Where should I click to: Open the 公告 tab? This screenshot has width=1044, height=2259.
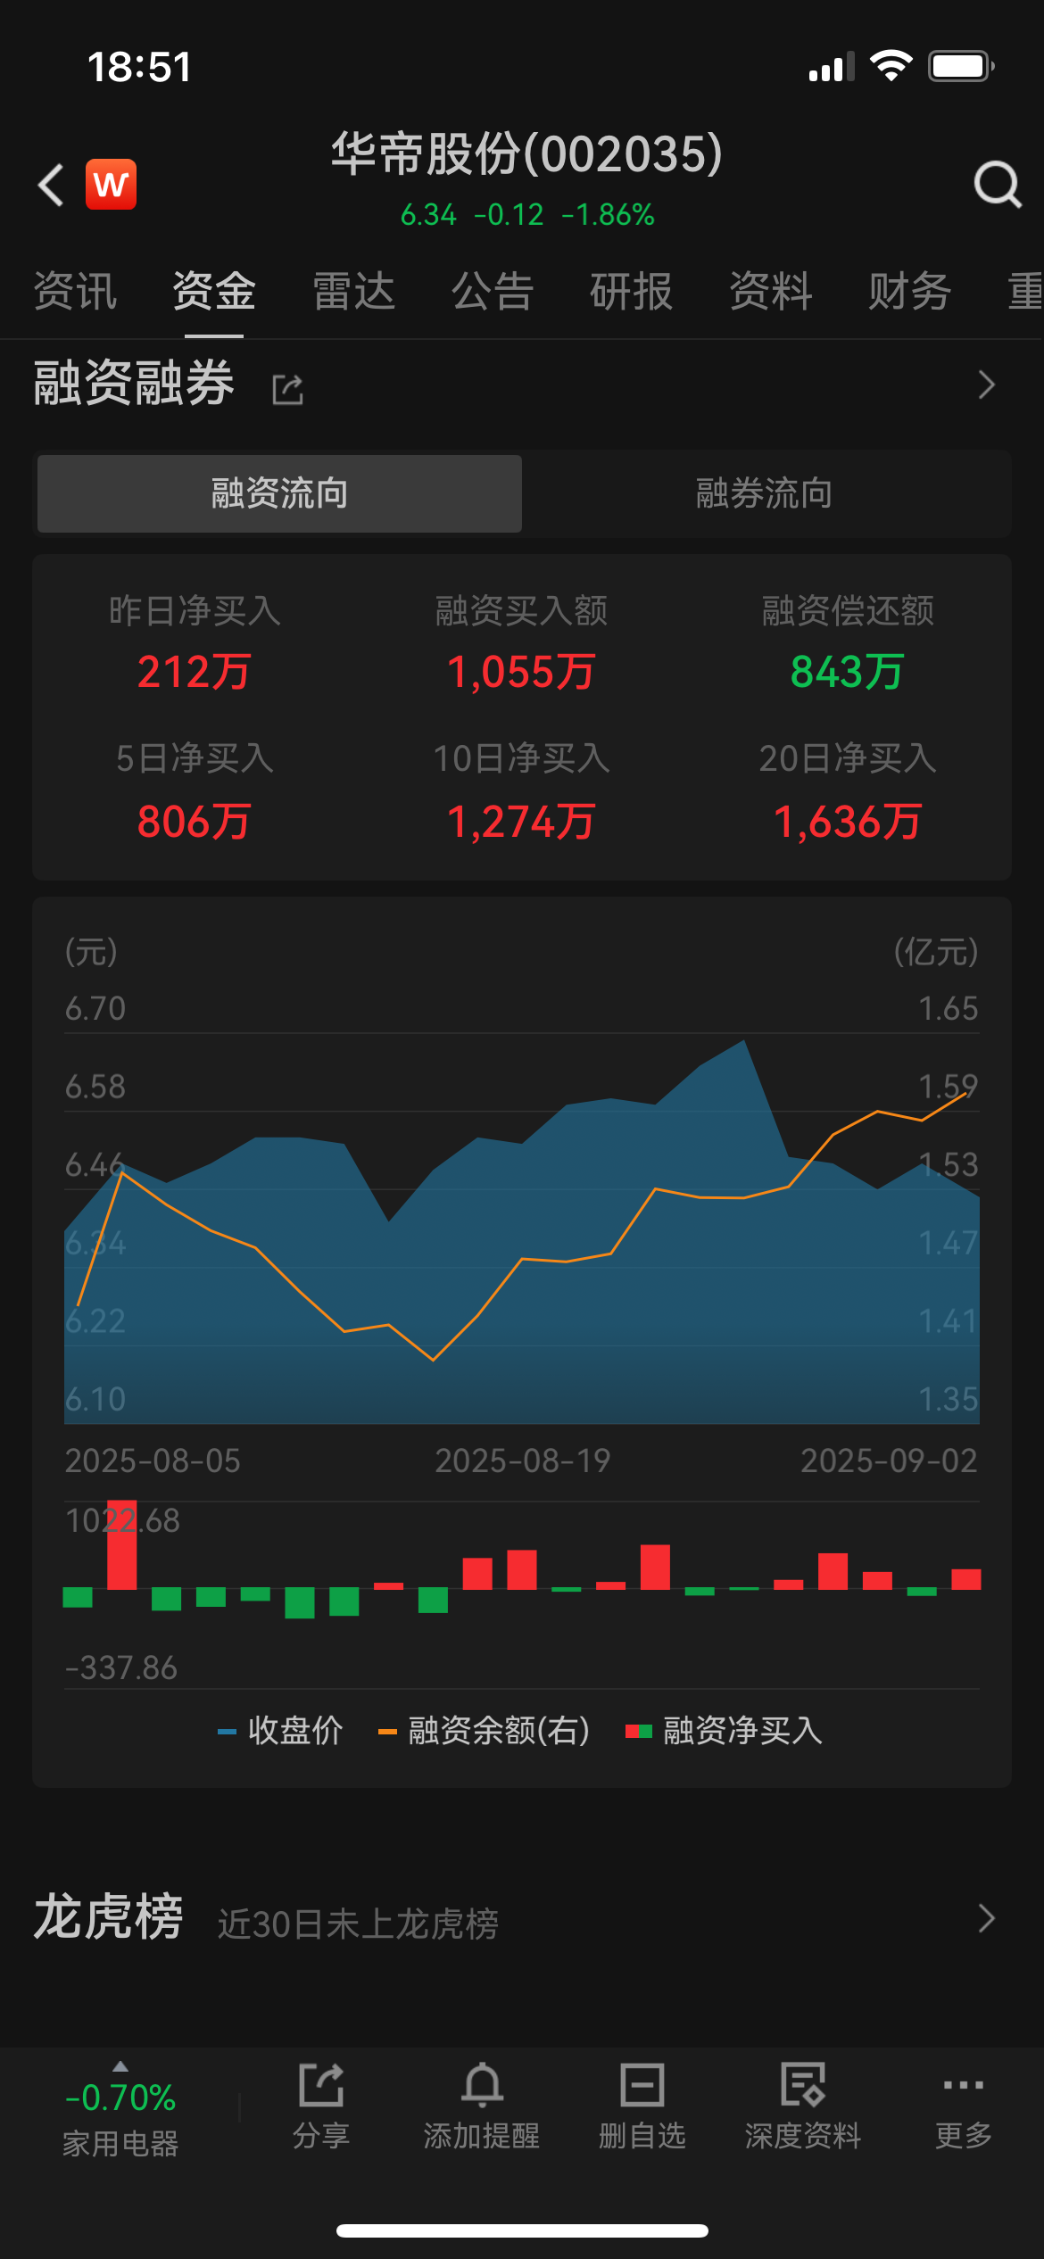(x=493, y=292)
